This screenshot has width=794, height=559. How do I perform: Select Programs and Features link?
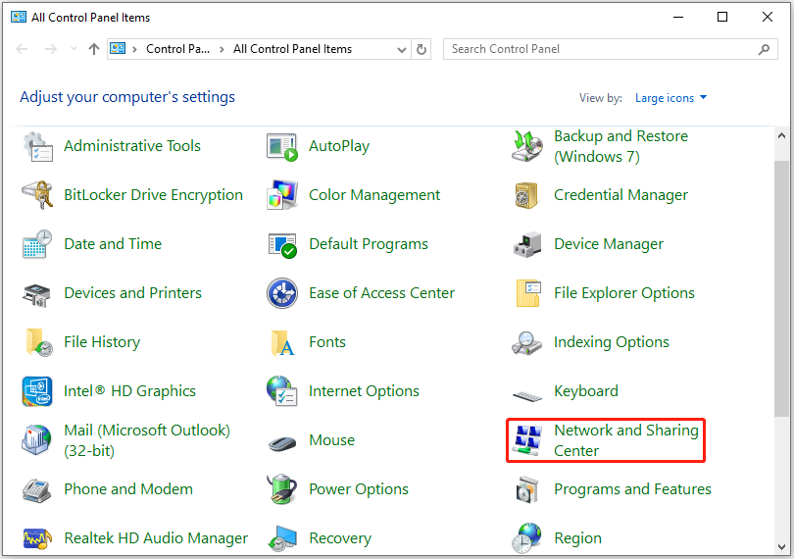(x=632, y=489)
